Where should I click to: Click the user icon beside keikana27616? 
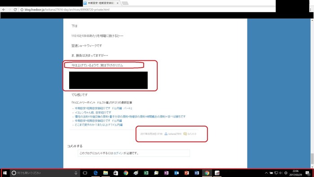coord(166,134)
